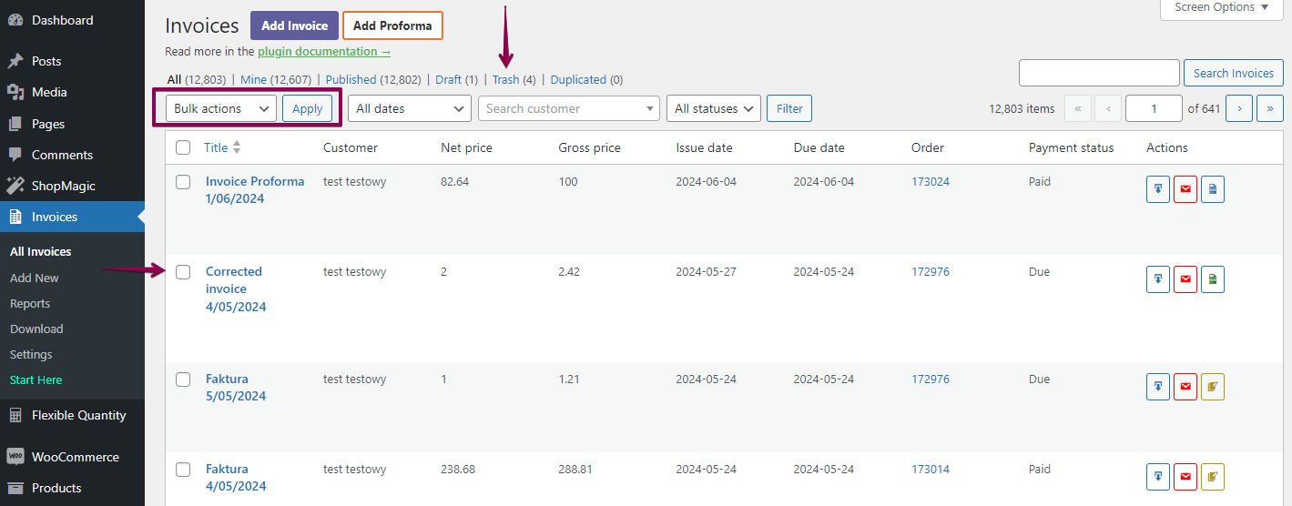Image resolution: width=1292 pixels, height=506 pixels.
Task: Click blue document icon for Invoice Proforma row
Action: point(1212,189)
